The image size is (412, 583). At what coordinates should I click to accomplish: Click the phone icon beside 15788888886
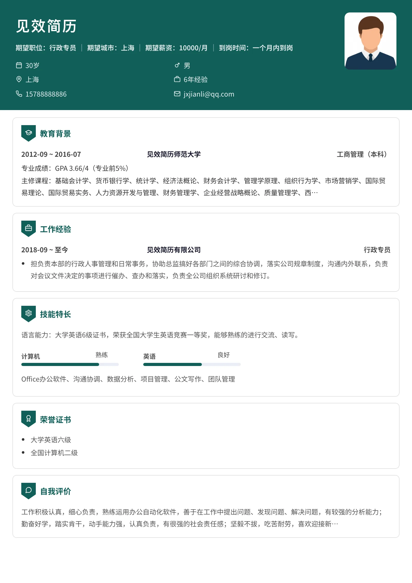coord(19,94)
